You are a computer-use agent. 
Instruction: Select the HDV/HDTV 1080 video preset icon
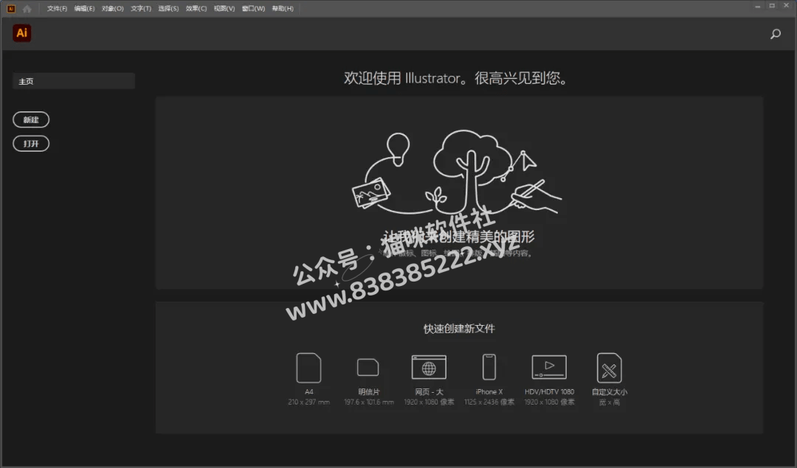(x=549, y=367)
